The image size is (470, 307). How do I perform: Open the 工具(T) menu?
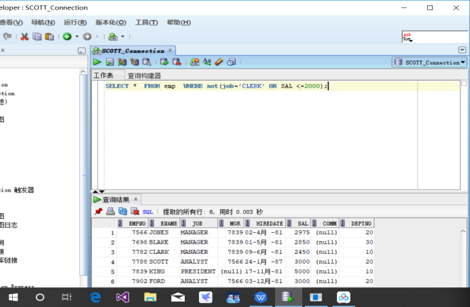147,22
